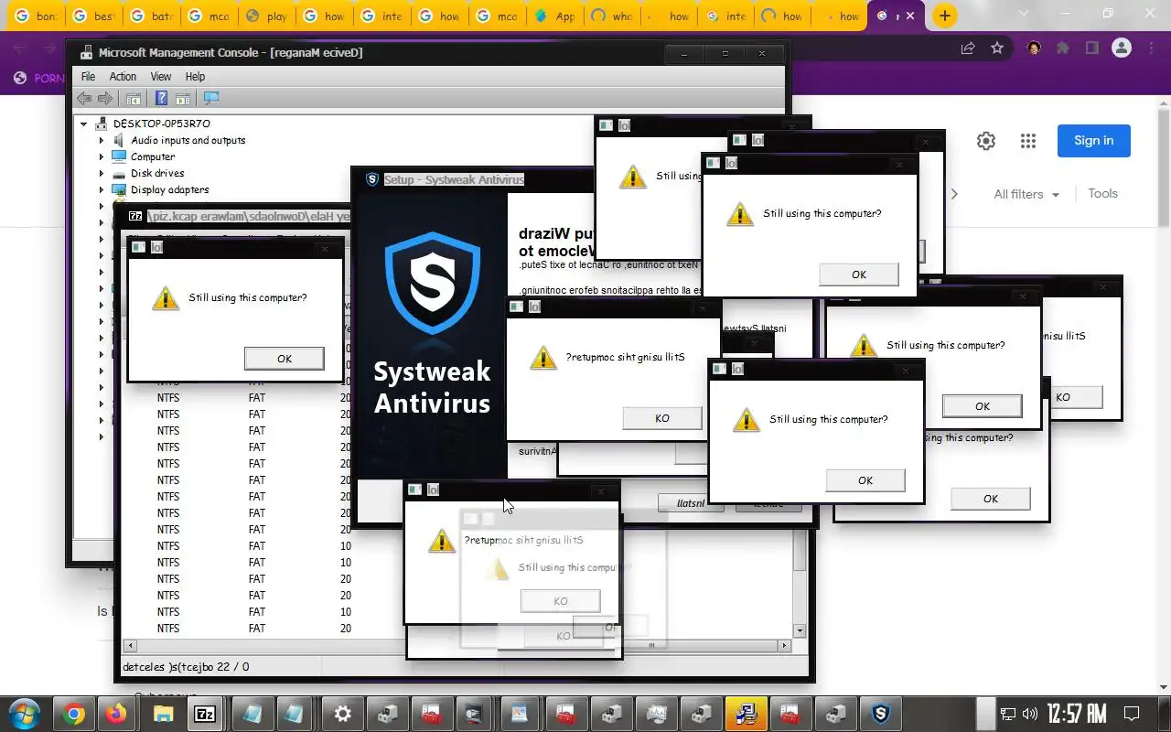
Task: Expand the Display adapters node arrow
Action: 102,189
